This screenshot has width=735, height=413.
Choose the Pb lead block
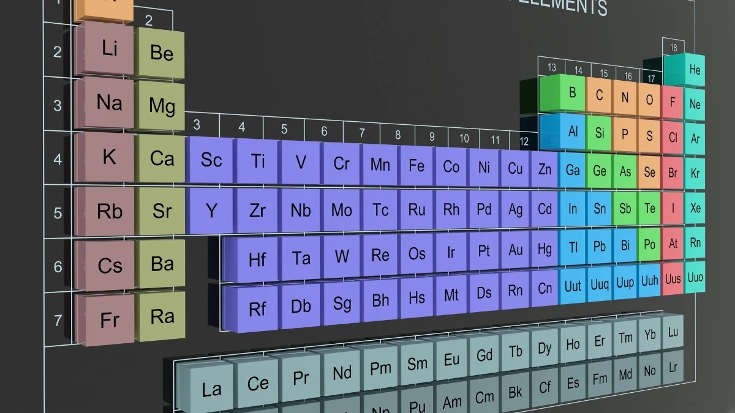coord(599,247)
